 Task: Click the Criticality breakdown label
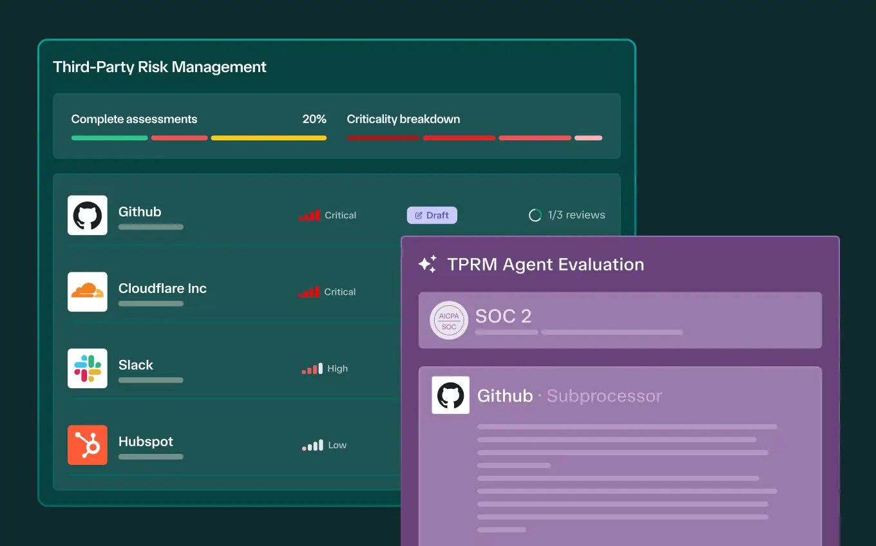coord(403,119)
